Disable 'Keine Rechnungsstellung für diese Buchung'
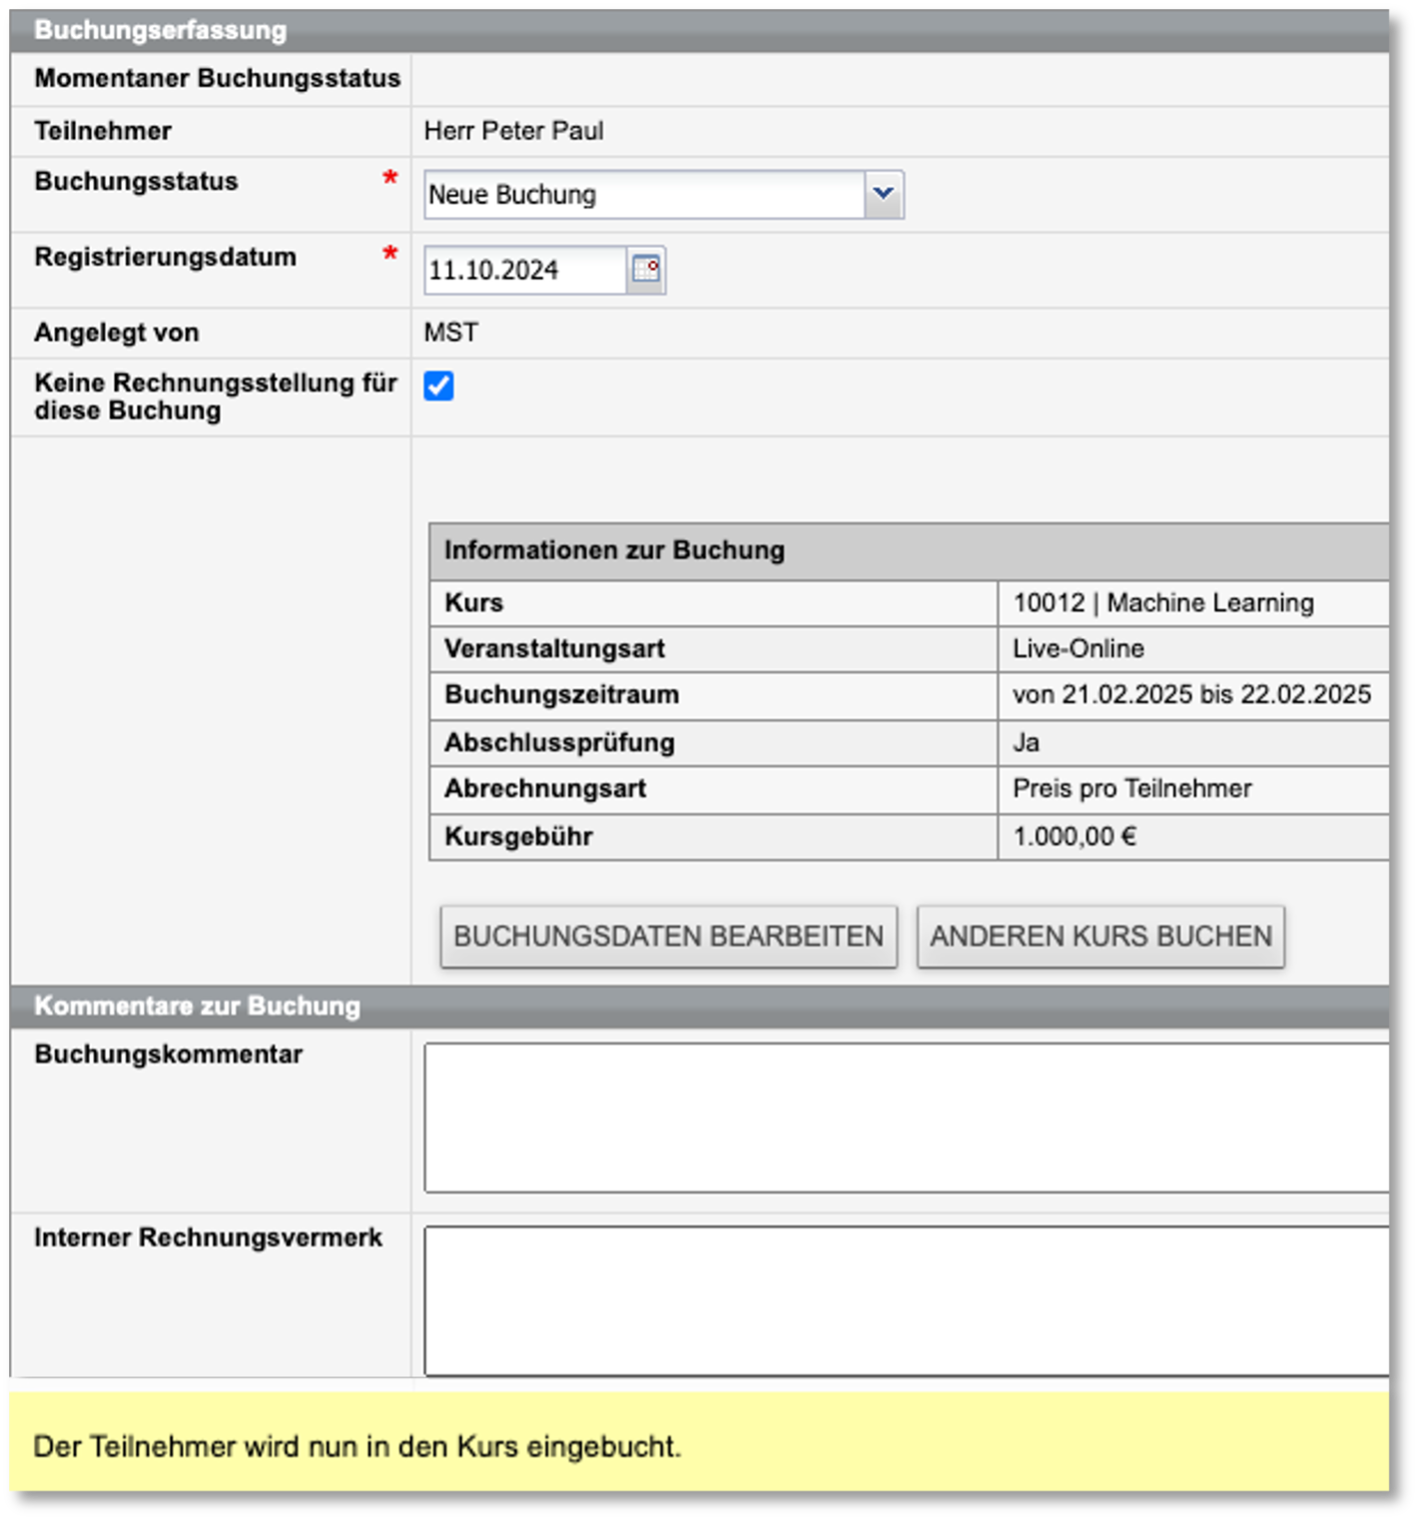The height and width of the screenshot is (1524, 1423). 439,385
